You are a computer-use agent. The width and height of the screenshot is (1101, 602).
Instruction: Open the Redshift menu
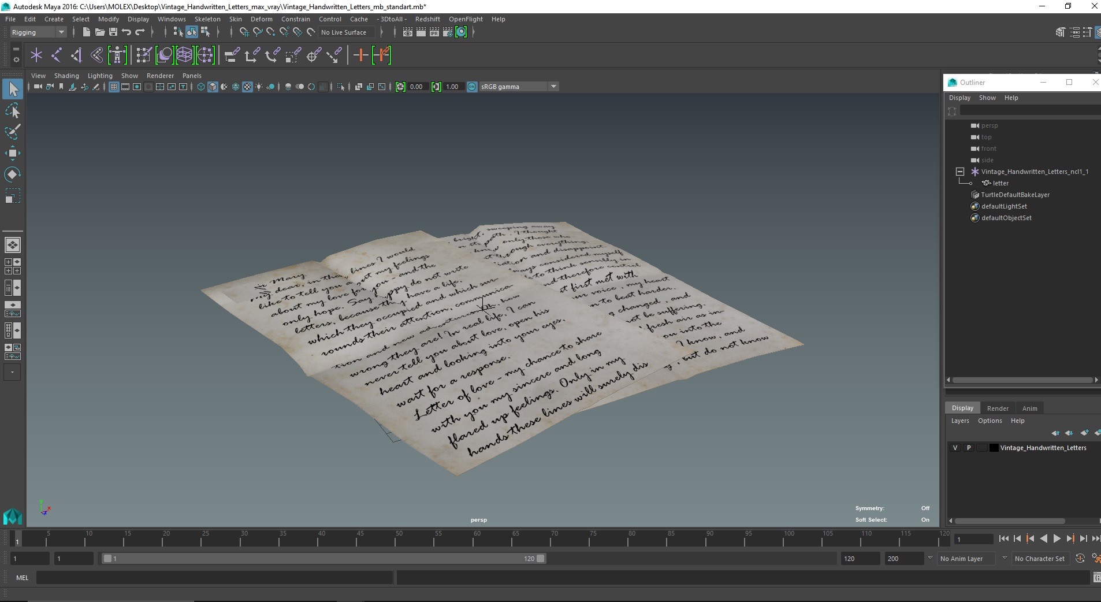point(427,19)
